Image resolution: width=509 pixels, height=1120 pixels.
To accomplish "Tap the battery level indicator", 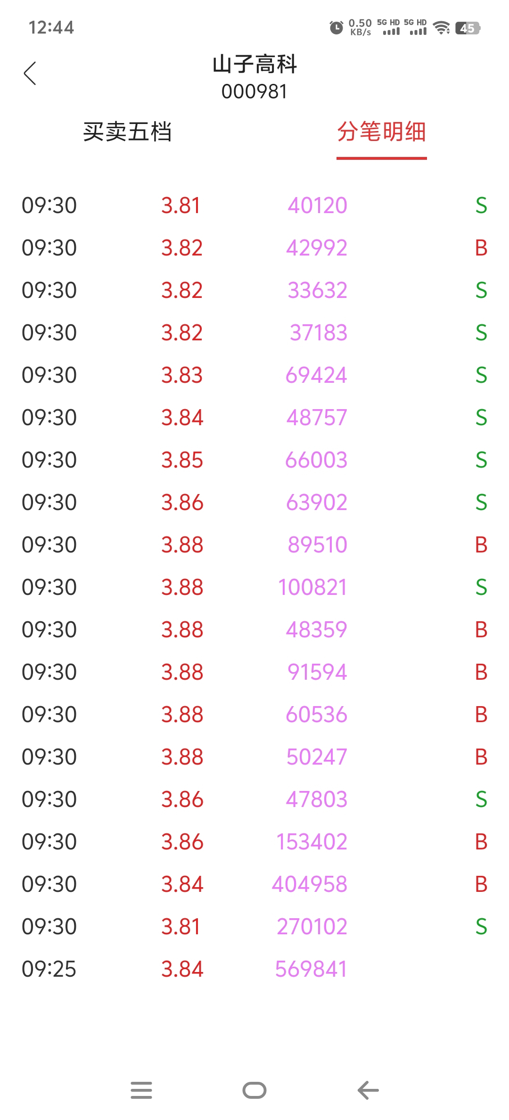I will tap(468, 28).
